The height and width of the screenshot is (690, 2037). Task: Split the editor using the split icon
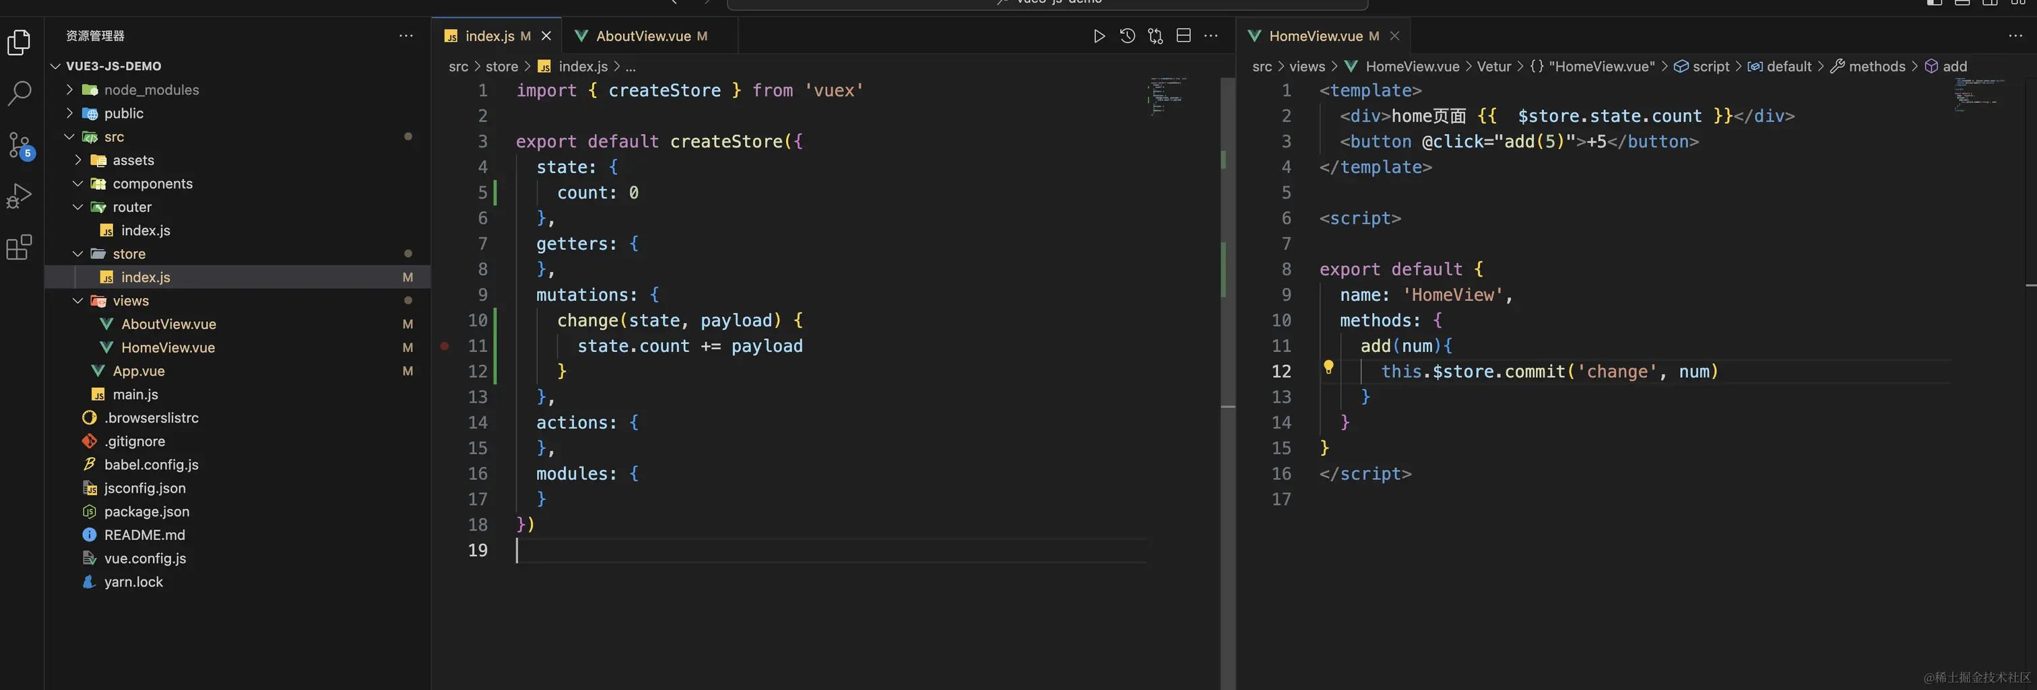click(1183, 36)
